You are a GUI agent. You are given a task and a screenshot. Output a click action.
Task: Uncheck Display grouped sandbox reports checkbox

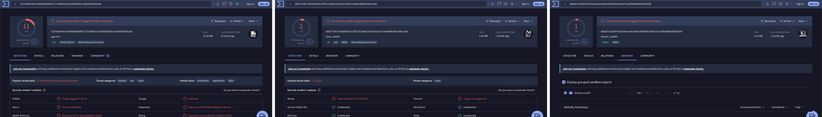click(564, 82)
